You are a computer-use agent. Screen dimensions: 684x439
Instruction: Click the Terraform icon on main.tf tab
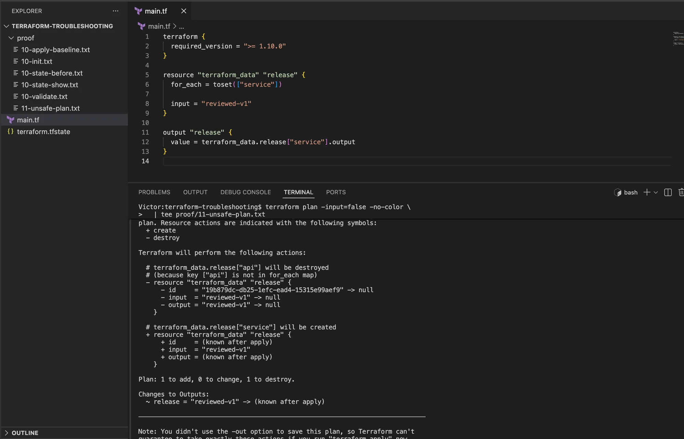coord(138,11)
